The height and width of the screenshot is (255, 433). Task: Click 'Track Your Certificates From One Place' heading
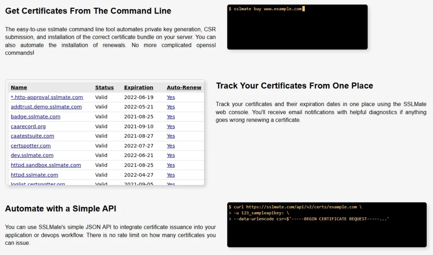point(294,86)
